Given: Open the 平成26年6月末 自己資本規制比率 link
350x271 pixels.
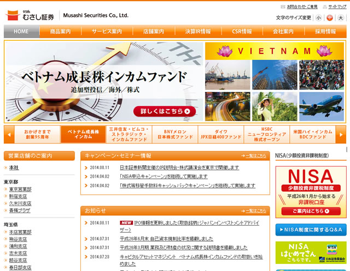Looking at the screenshot, I should 166,239.
